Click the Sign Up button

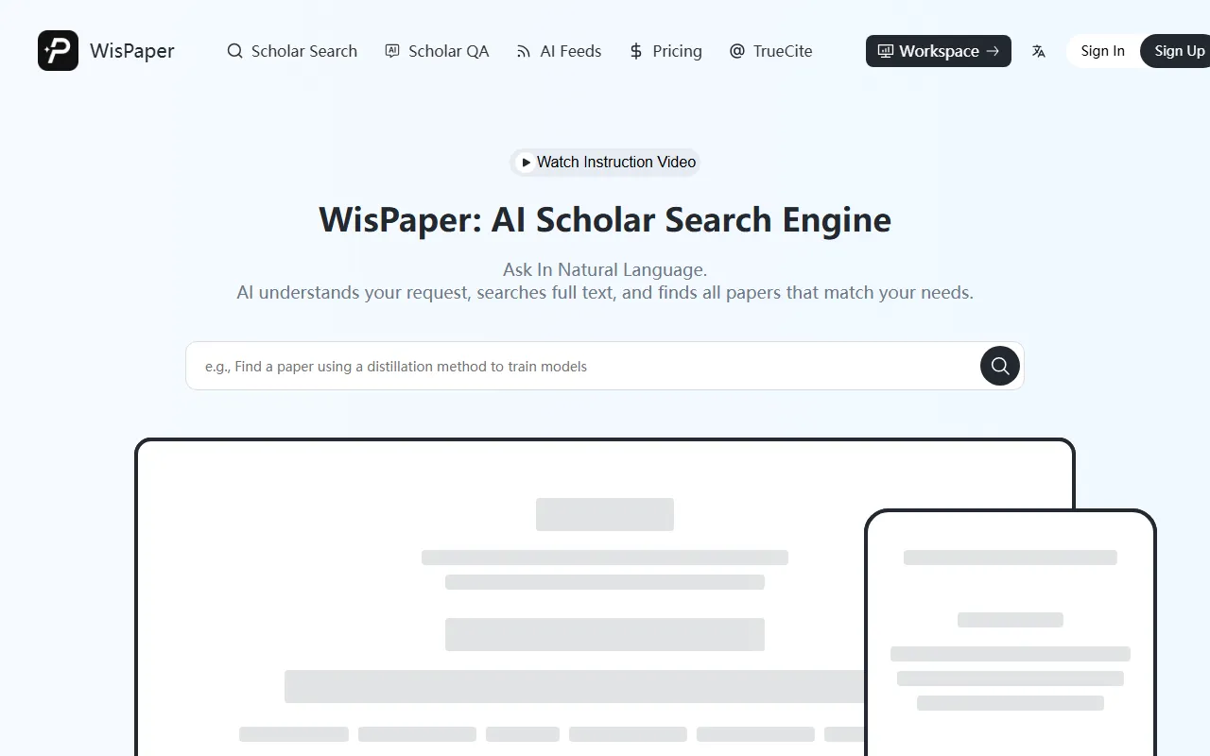pyautogui.click(x=1178, y=51)
